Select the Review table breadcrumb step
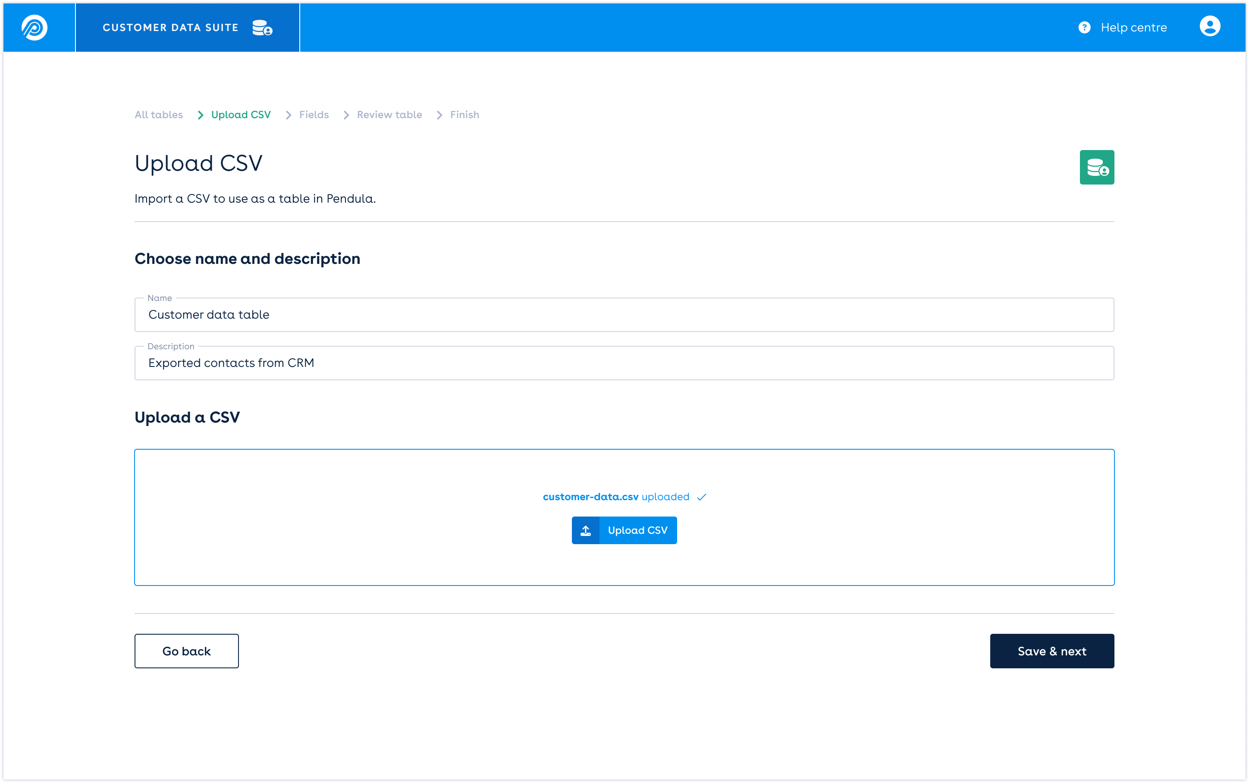 click(389, 115)
